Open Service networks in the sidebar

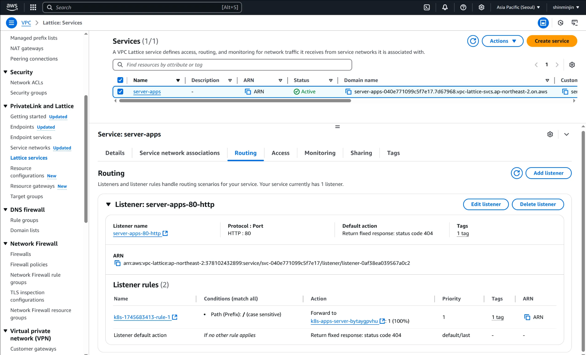point(30,147)
